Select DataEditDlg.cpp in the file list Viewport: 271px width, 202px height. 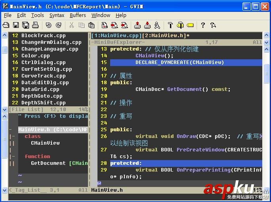coord(45,83)
